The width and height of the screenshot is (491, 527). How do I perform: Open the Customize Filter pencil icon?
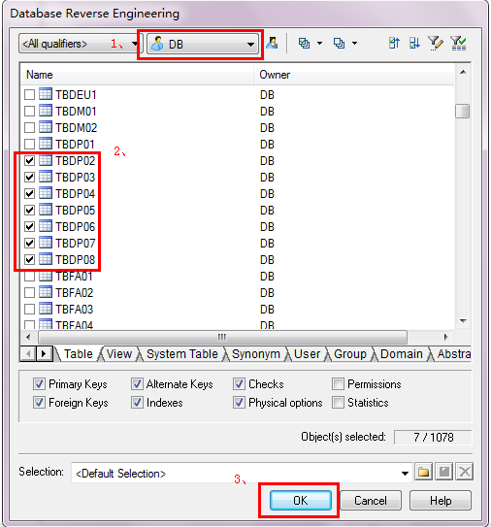pos(436,43)
